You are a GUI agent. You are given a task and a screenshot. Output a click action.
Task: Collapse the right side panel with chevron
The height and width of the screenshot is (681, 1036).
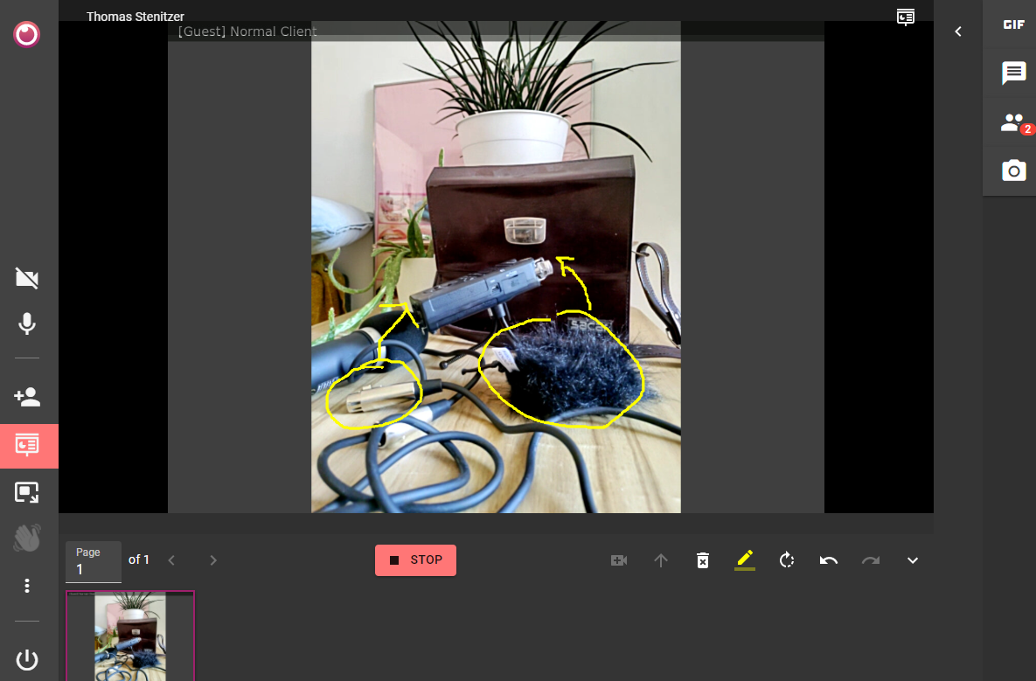tap(958, 31)
